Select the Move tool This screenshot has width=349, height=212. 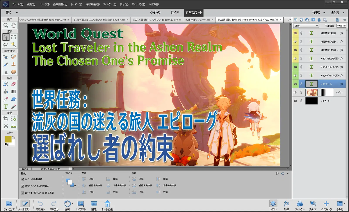(6, 37)
